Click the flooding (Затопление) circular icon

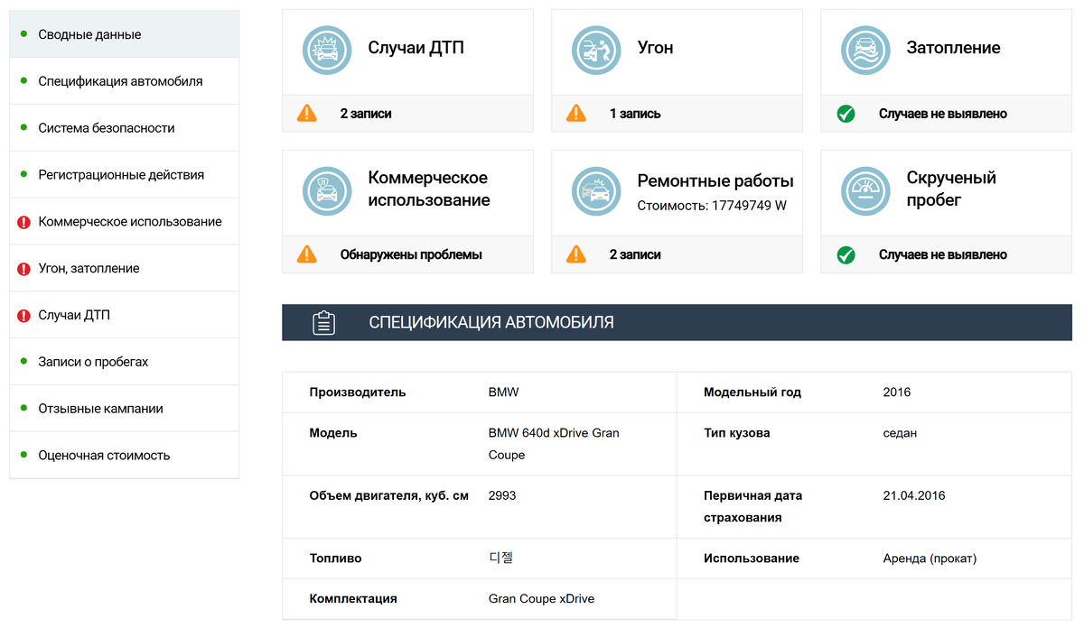tap(865, 50)
